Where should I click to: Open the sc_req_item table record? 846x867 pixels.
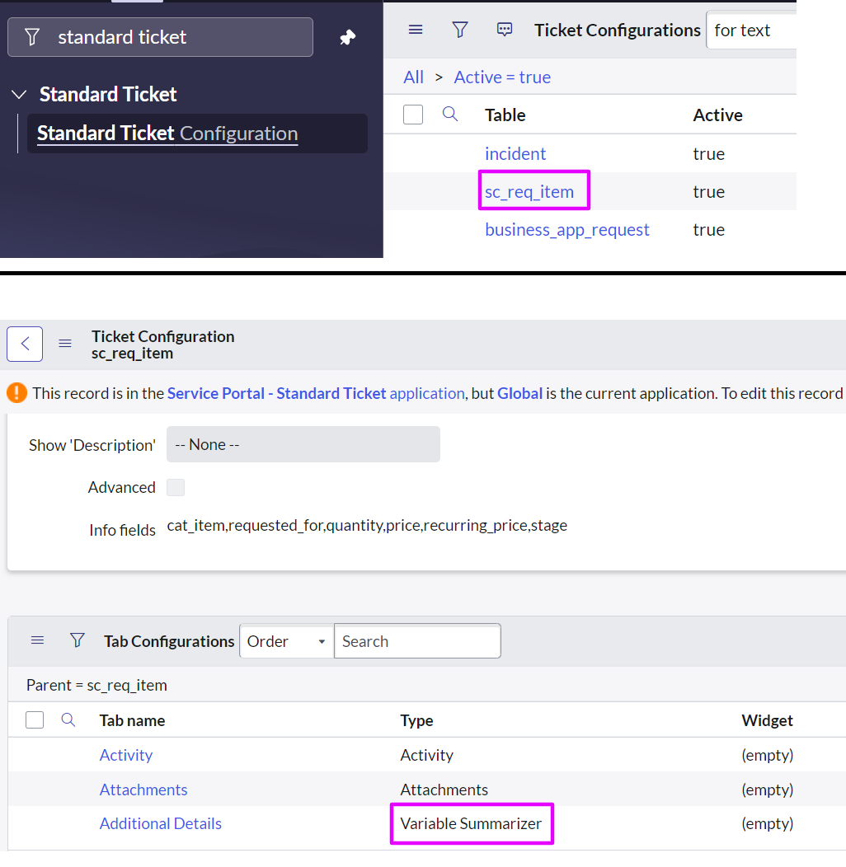click(529, 191)
